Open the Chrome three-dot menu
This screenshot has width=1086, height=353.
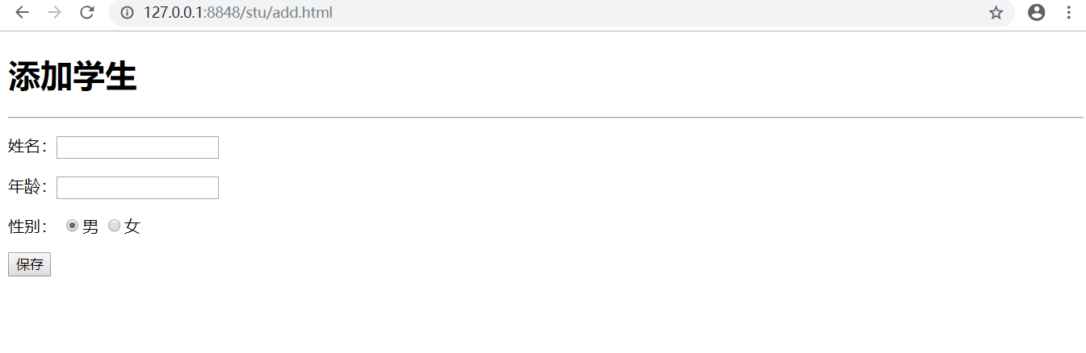click(x=1068, y=13)
